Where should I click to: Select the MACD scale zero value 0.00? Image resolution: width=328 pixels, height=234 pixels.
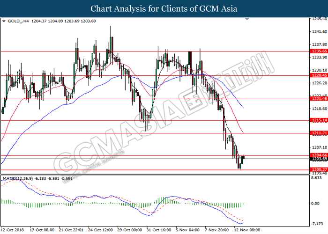coord(315,203)
